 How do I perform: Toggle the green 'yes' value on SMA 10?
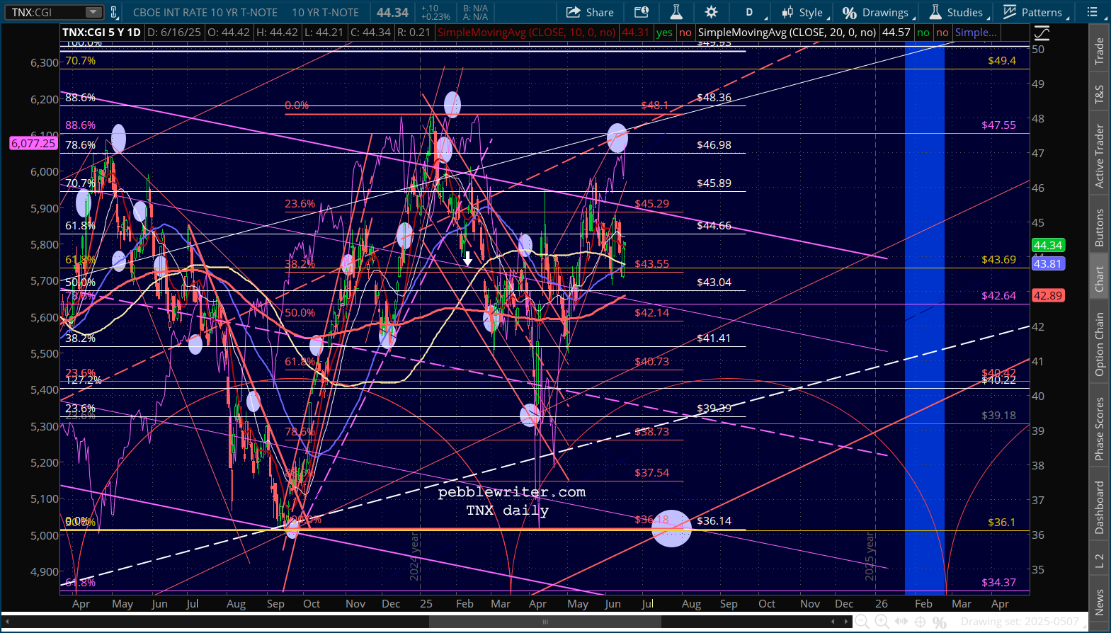(x=664, y=33)
